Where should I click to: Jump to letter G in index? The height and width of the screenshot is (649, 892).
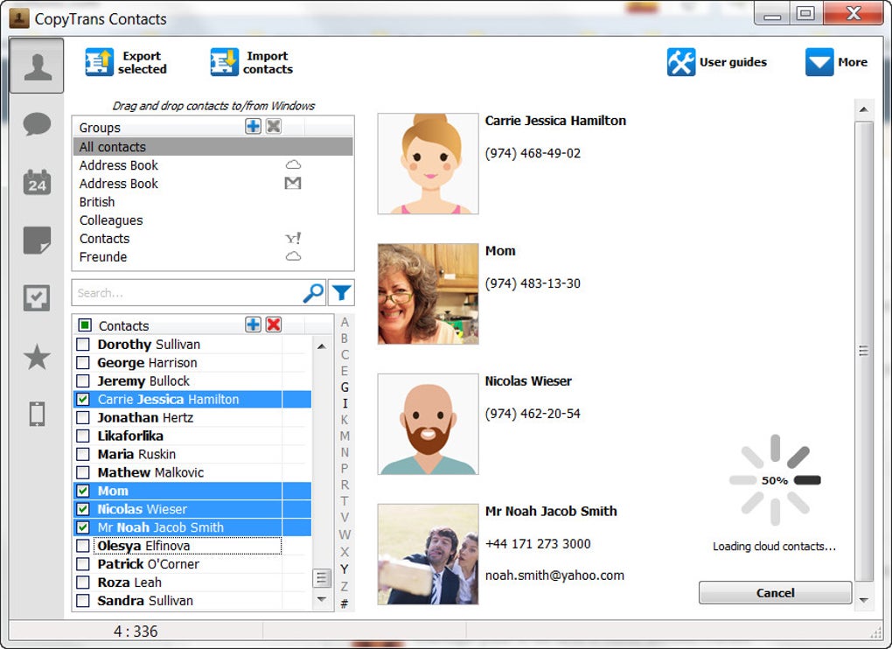(x=345, y=387)
